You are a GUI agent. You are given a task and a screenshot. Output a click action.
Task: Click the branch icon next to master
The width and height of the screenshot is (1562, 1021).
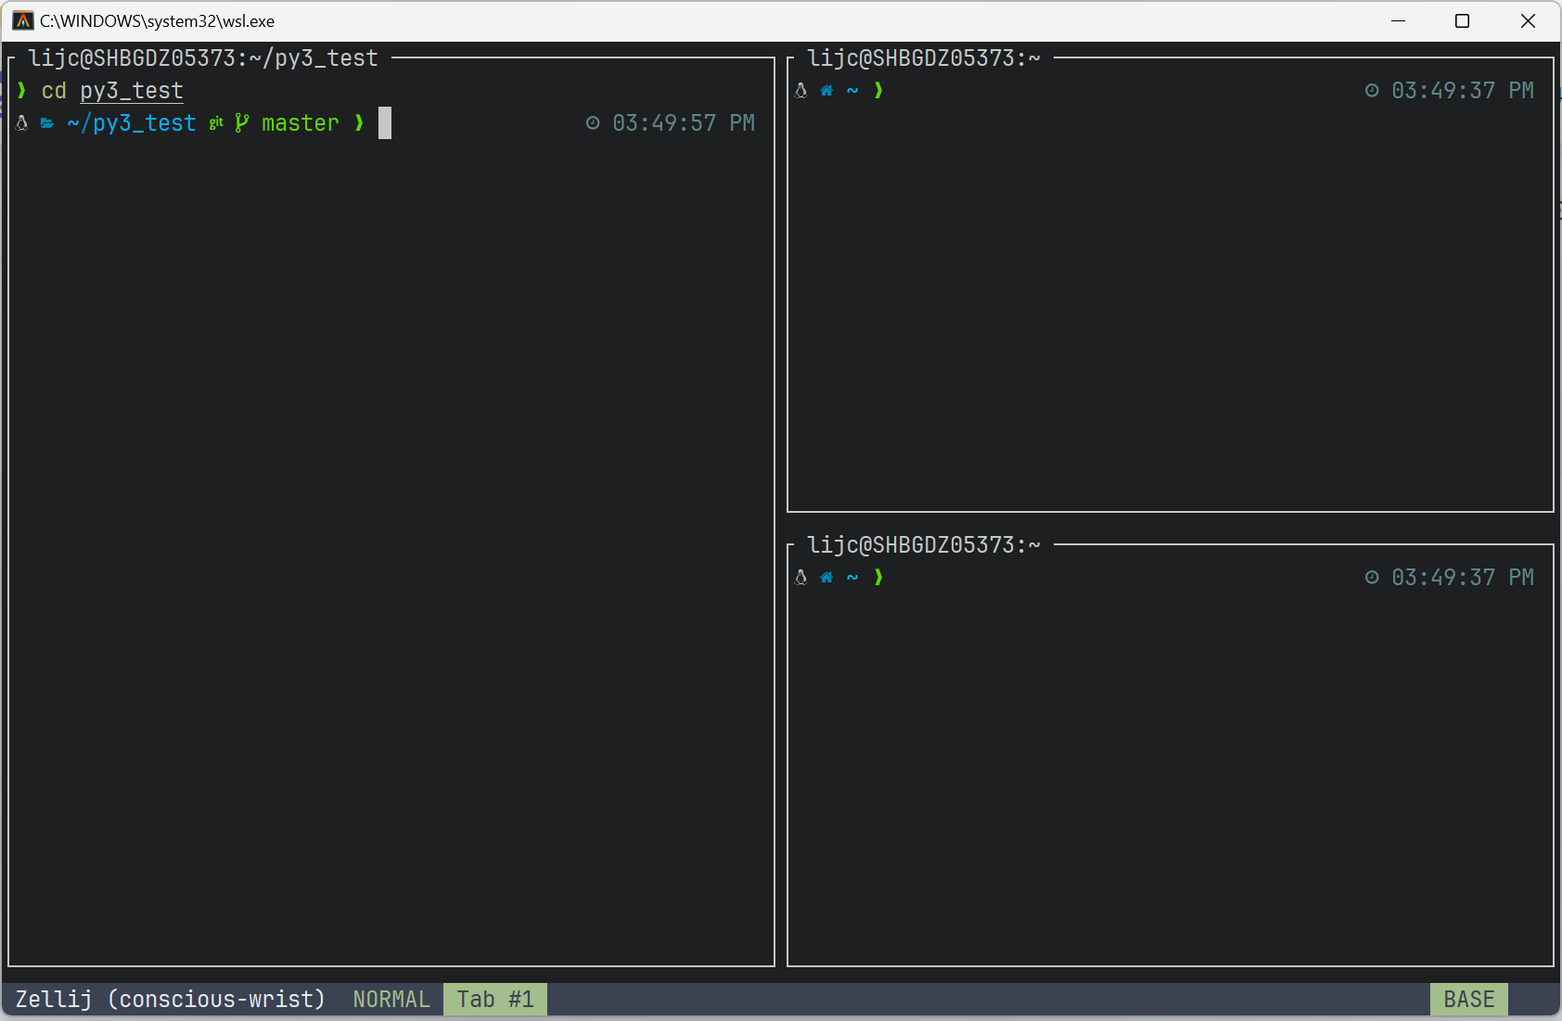coord(241,122)
